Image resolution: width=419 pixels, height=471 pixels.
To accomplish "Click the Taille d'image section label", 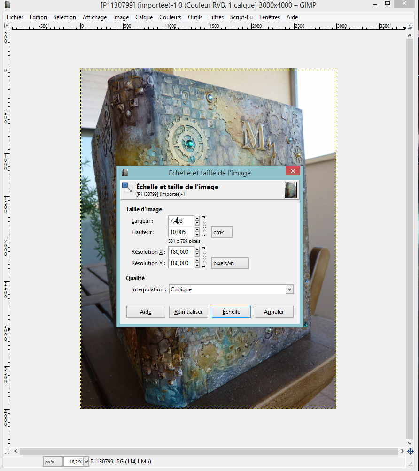I will click(x=144, y=209).
